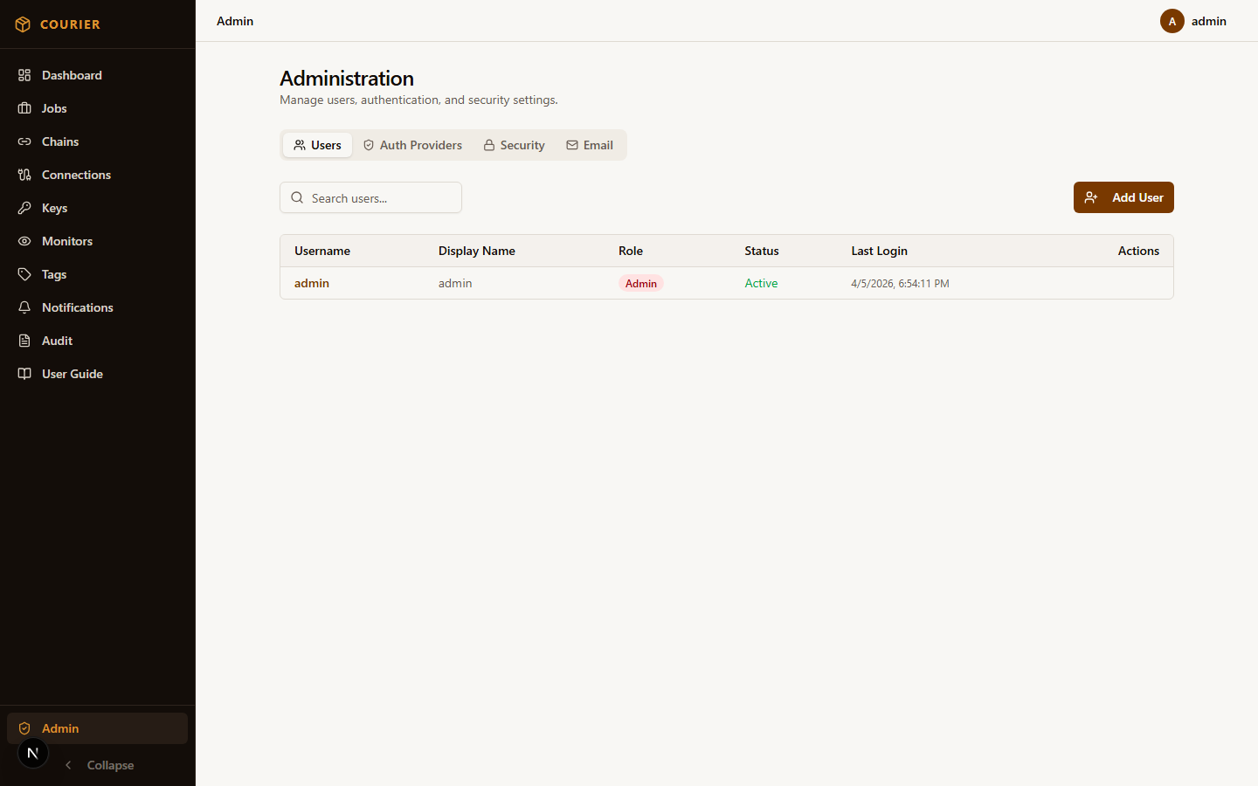
Task: Open the admin avatar in the top bar
Action: point(1172,21)
